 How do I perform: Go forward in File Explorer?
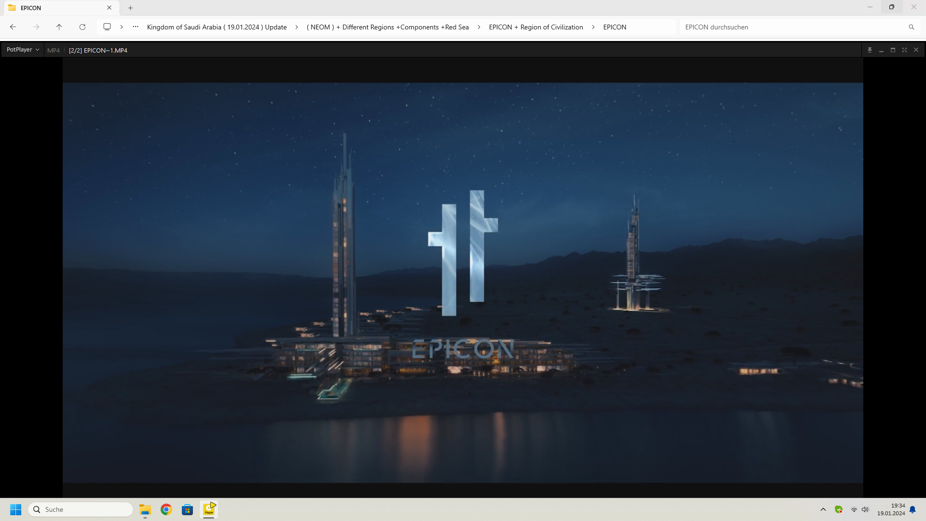coord(36,27)
